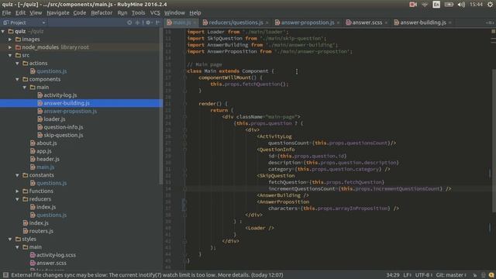Select question-info.js in project tree
This screenshot has height=279, width=496.
pos(64,127)
